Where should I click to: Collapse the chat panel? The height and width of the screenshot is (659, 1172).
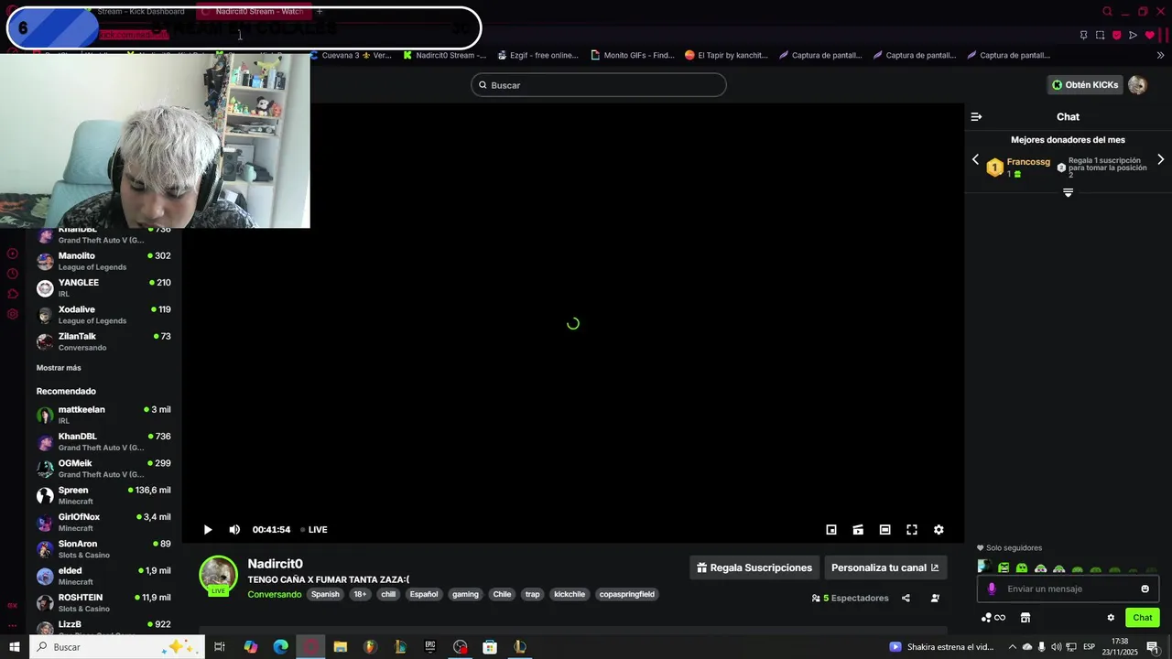pyautogui.click(x=976, y=117)
